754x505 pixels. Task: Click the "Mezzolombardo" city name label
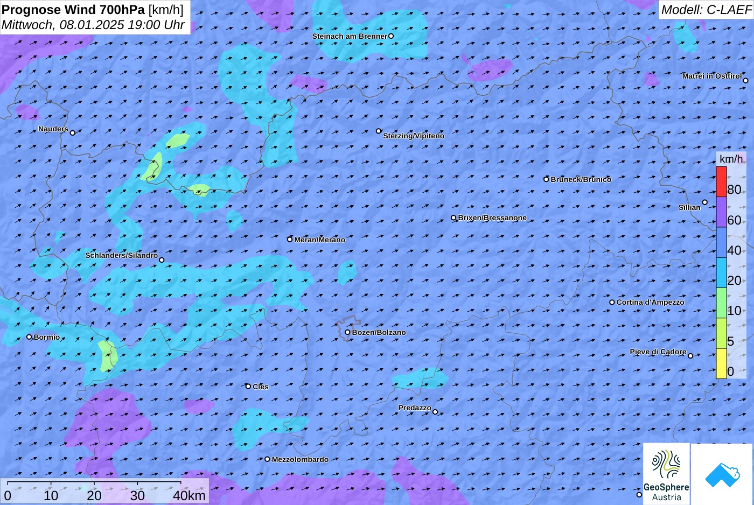[x=300, y=459]
